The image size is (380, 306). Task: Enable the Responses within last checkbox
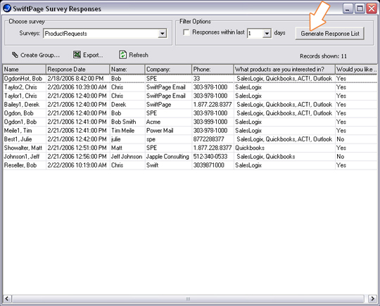pyautogui.click(x=186, y=32)
